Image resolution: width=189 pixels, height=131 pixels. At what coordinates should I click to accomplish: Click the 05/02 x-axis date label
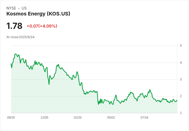coord(111,117)
